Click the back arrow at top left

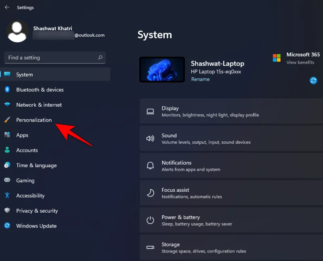click(6, 7)
